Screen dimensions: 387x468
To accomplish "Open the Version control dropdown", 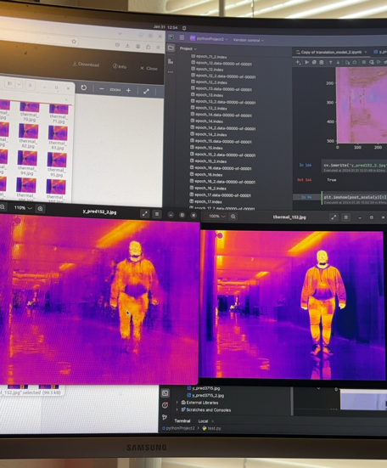I will tap(249, 40).
